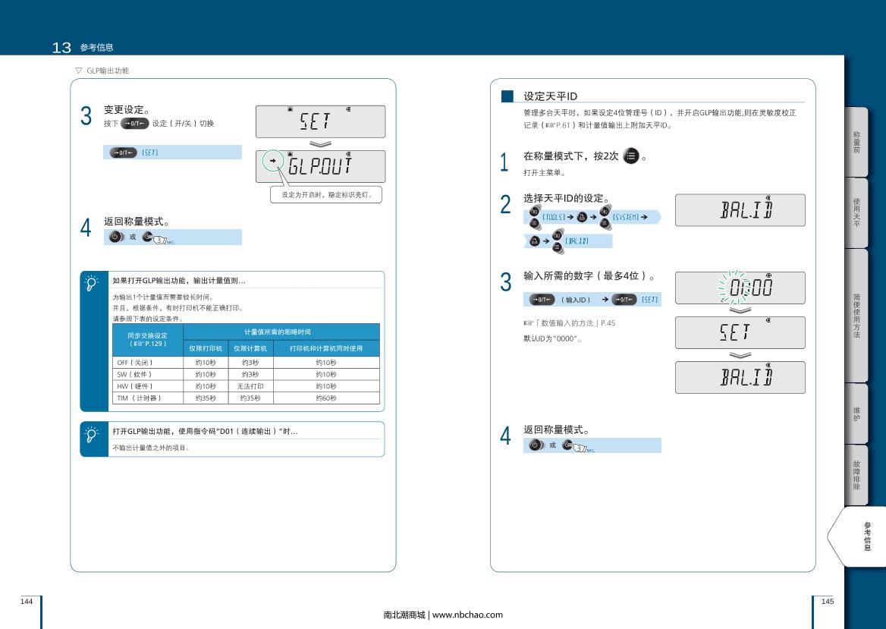Go to the 故障排除 side tab
This screenshot has height=629, width=886.
tap(856, 474)
